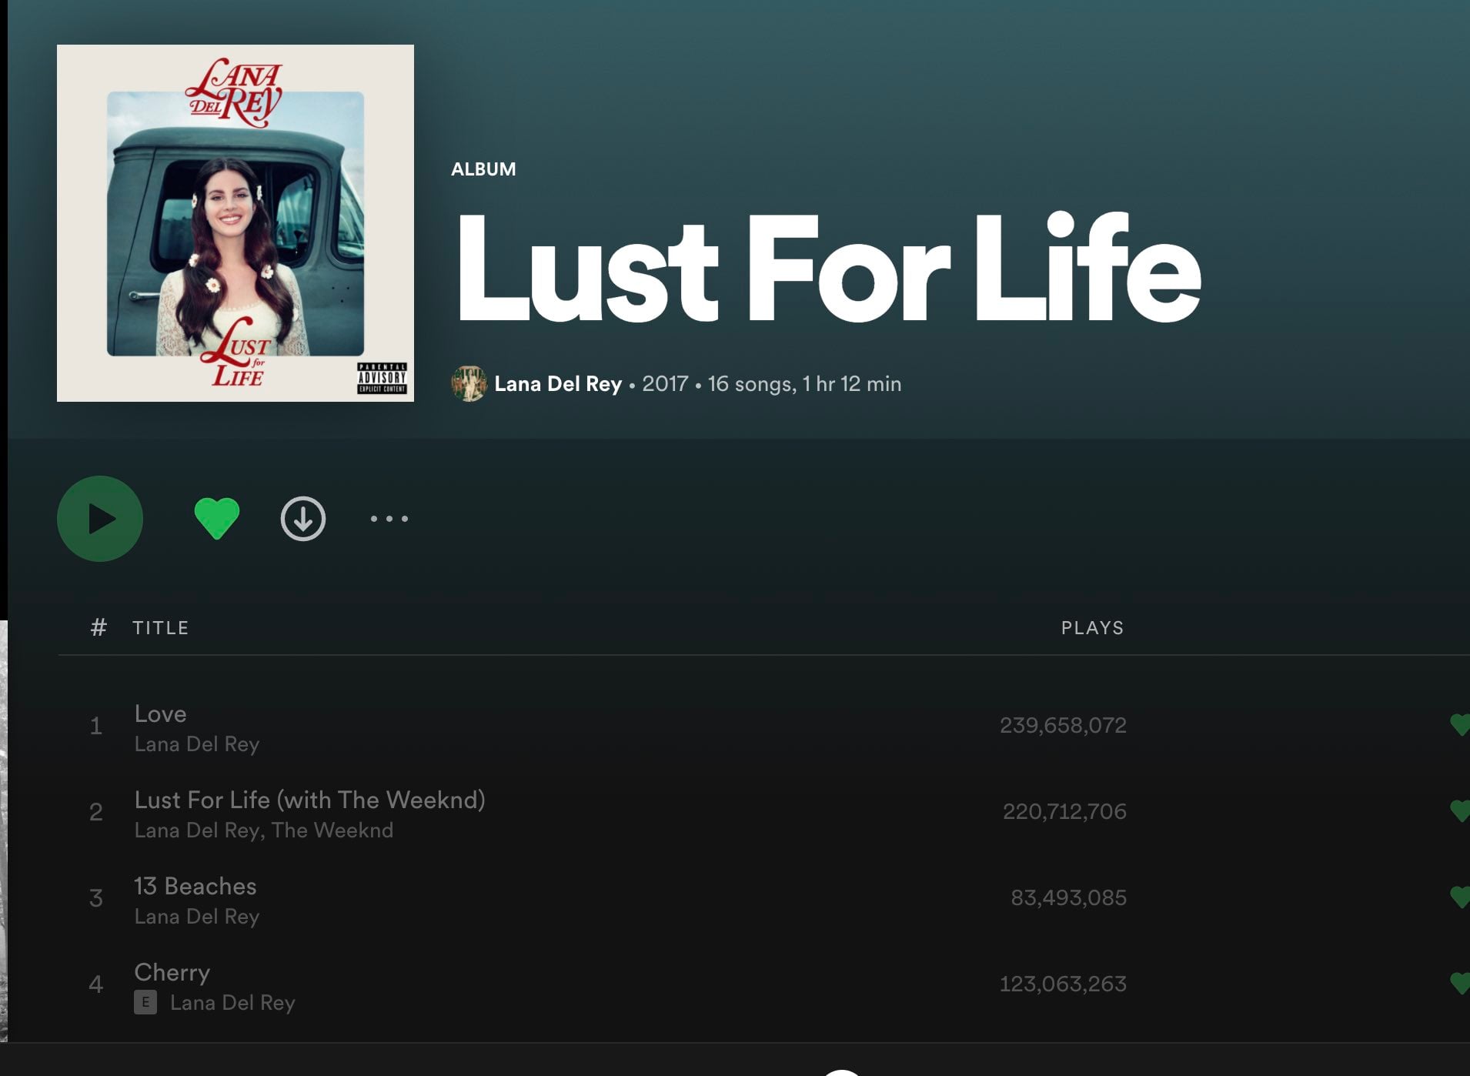Select the track 13 Beaches
This screenshot has height=1076, width=1470.
point(195,887)
